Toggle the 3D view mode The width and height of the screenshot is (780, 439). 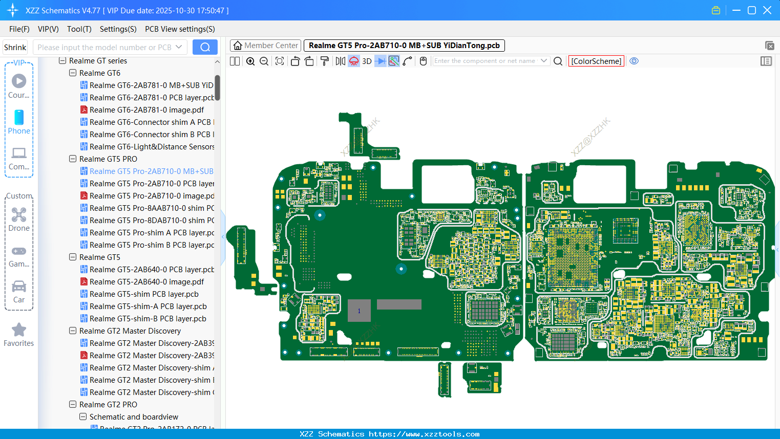point(367,61)
